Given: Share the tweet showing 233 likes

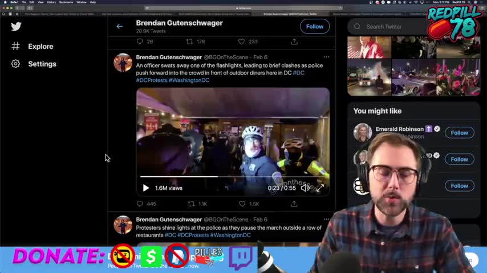Looking at the screenshot, I should [x=294, y=42].
